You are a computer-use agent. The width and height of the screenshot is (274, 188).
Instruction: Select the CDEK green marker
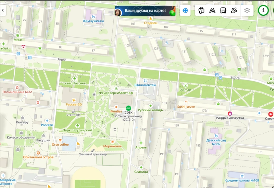coord(128,108)
